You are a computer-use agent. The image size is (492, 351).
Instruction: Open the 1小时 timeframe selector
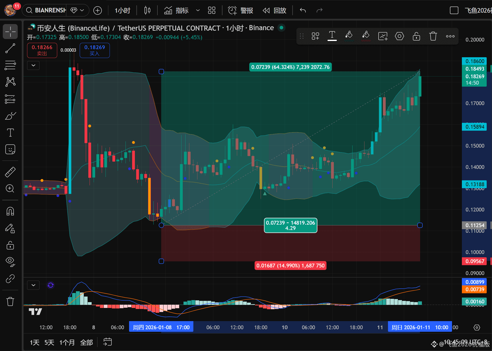(x=122, y=10)
